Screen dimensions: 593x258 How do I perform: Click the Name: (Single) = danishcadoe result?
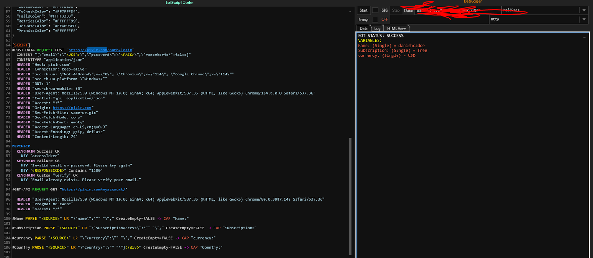click(392, 46)
